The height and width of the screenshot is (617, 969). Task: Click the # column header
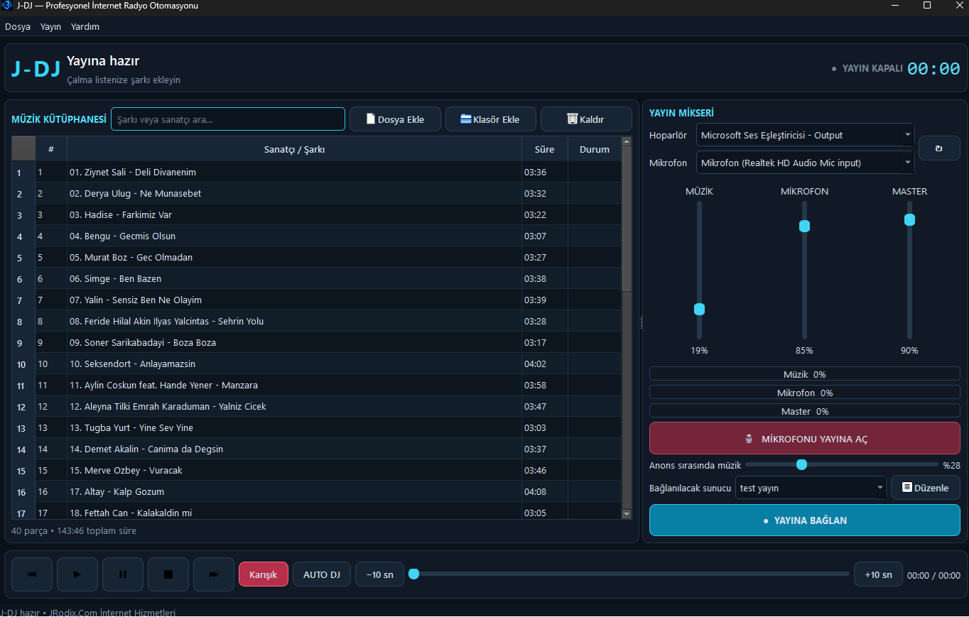(x=51, y=149)
